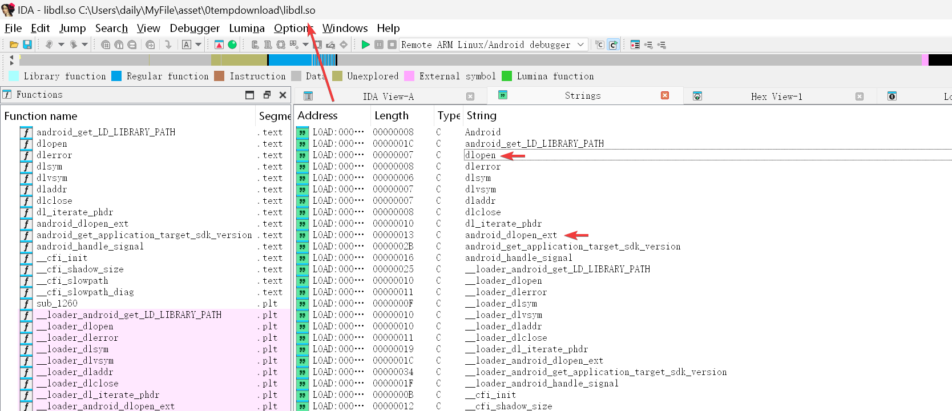Select the android_dlopen_ext string row
Image resolution: width=952 pixels, height=411 pixels.
(511, 235)
